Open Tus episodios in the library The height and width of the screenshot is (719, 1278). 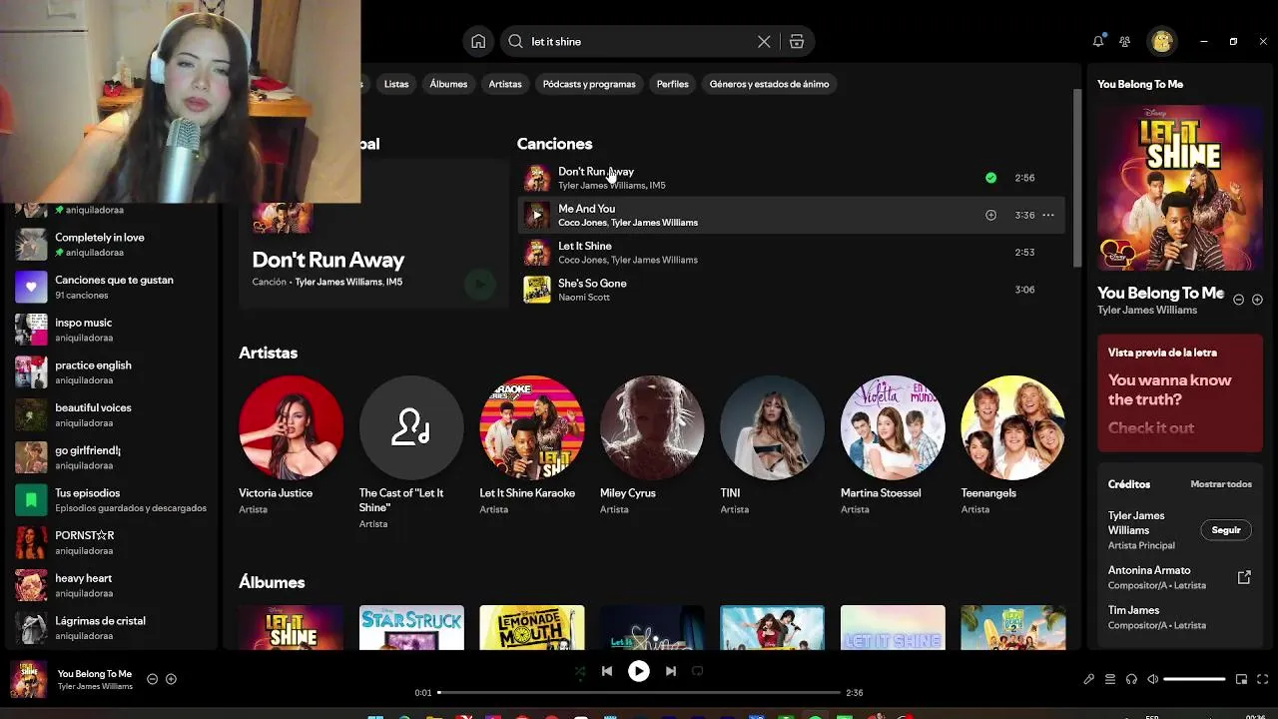(x=110, y=500)
